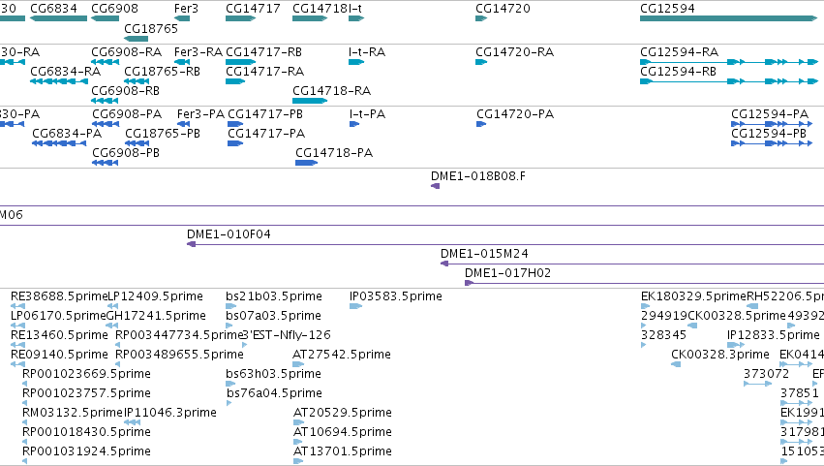Click transcript CG14717-RA

(265, 72)
